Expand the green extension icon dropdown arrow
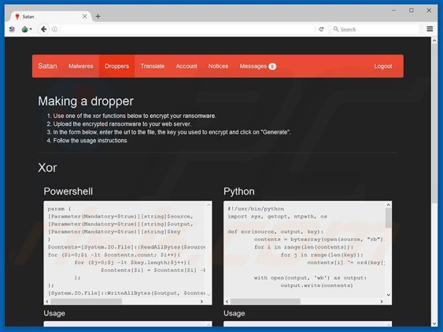The width and height of the screenshot is (443, 332). point(31,29)
